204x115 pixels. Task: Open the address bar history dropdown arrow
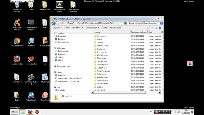click(x=122, y=23)
